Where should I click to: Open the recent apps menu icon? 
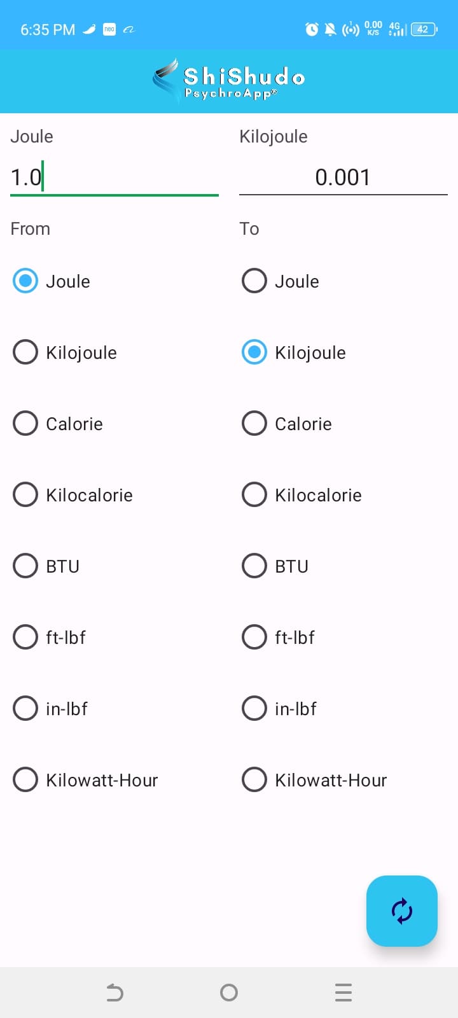coord(343,992)
